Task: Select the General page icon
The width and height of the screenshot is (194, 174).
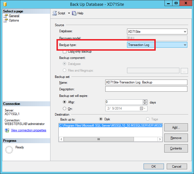Action: (x=6, y=16)
